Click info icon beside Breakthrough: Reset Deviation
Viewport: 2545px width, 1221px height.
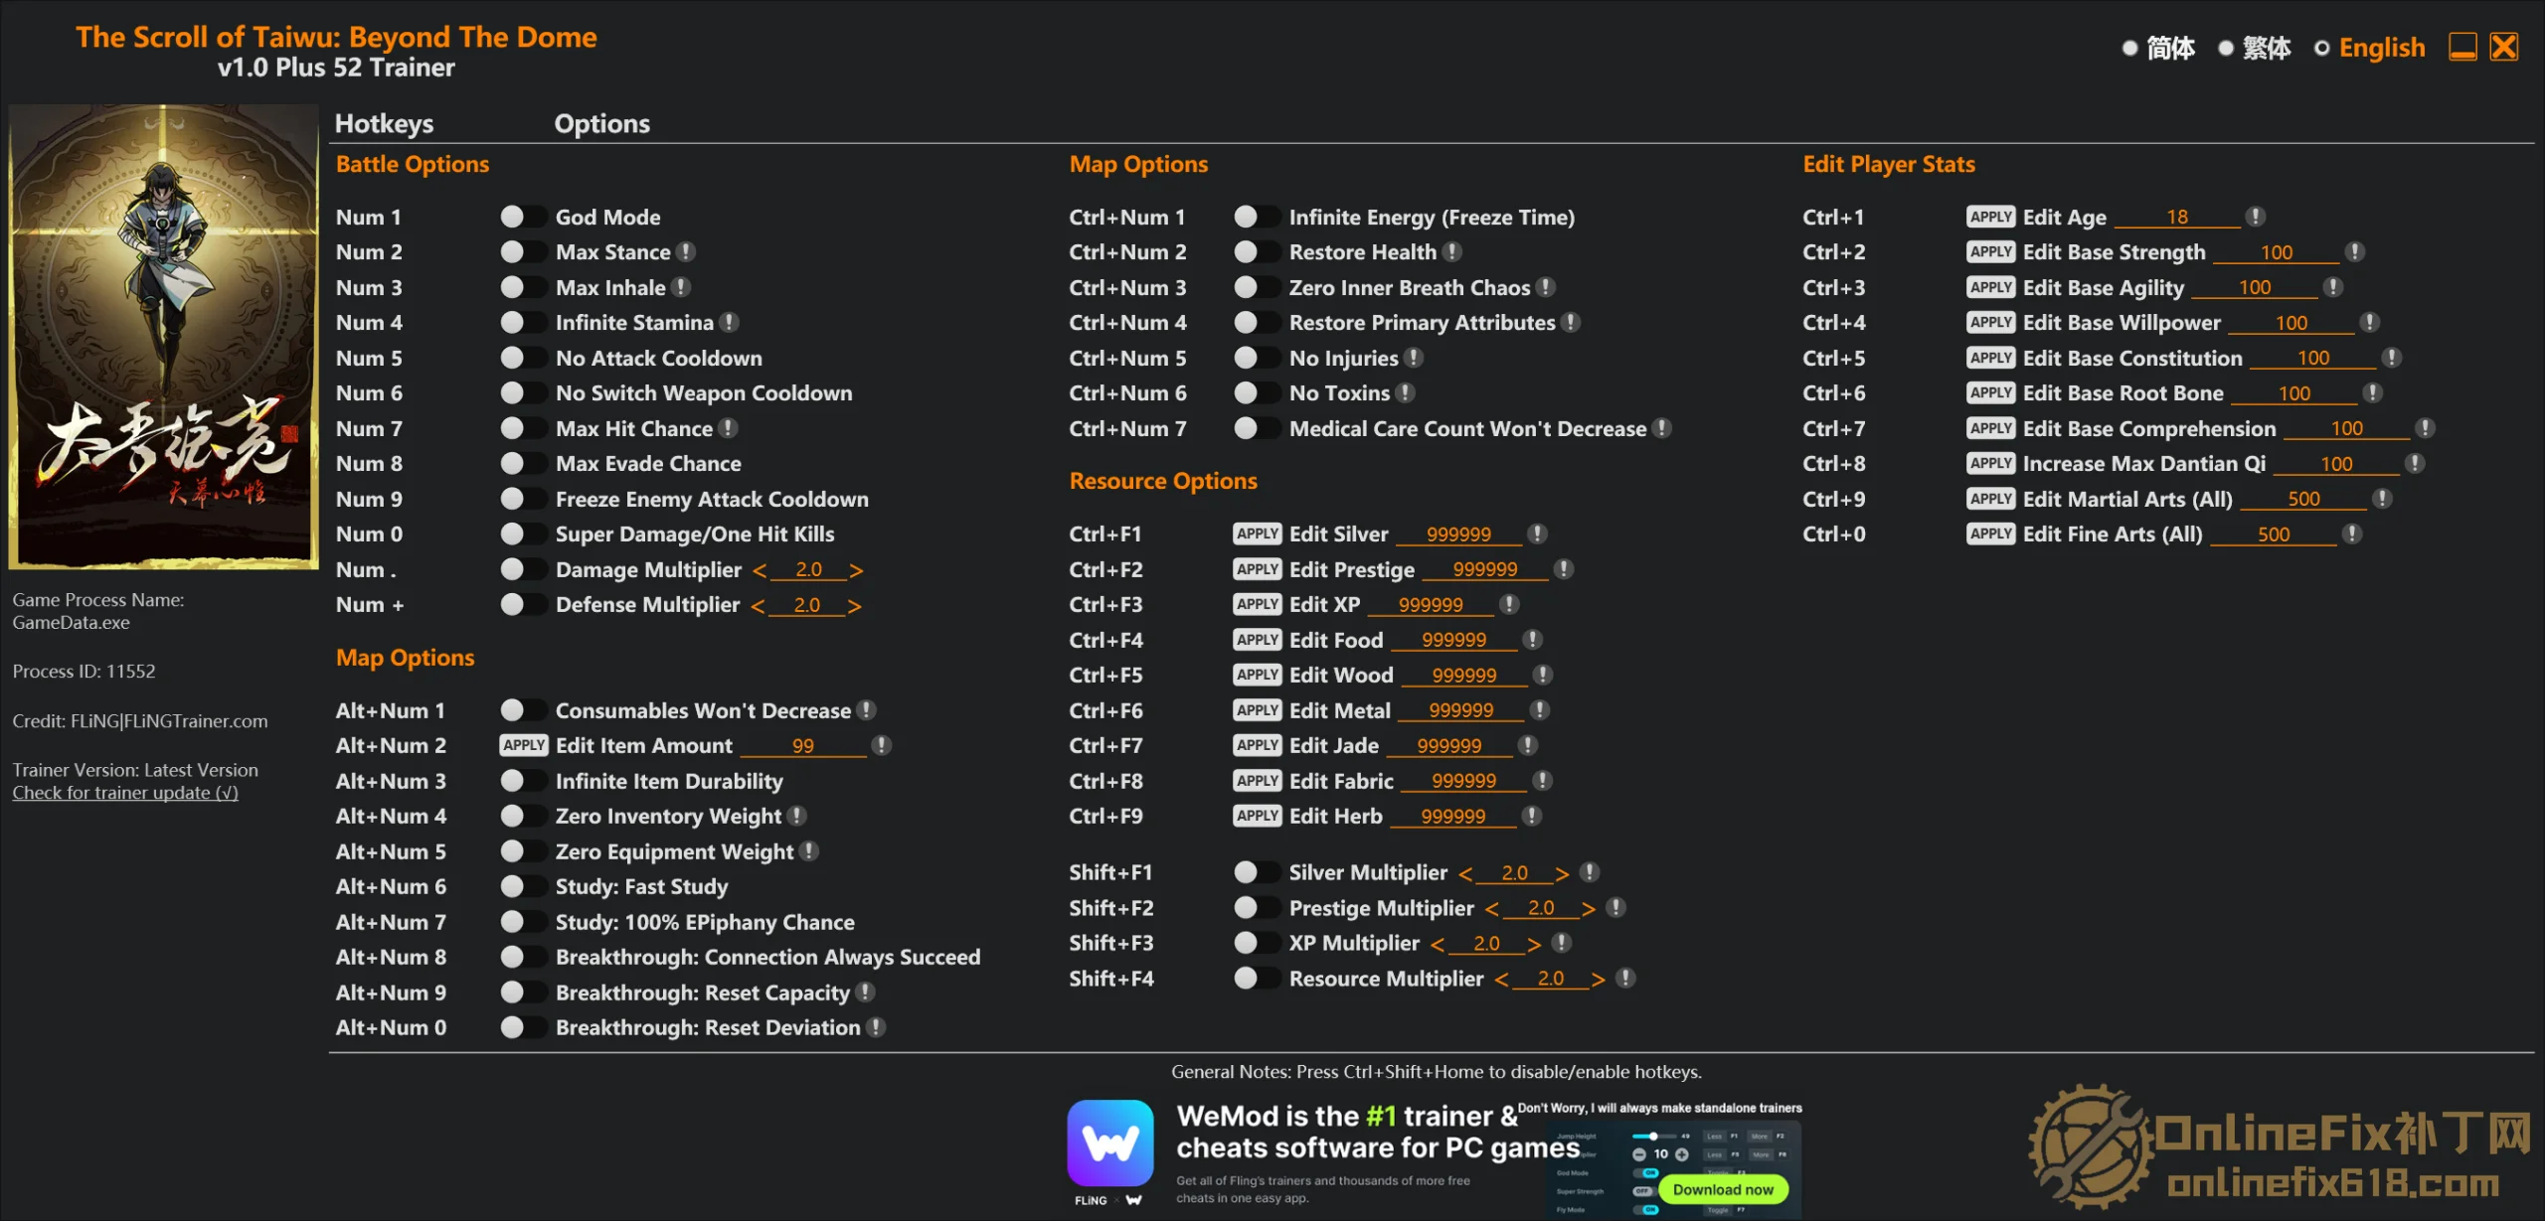[876, 1027]
